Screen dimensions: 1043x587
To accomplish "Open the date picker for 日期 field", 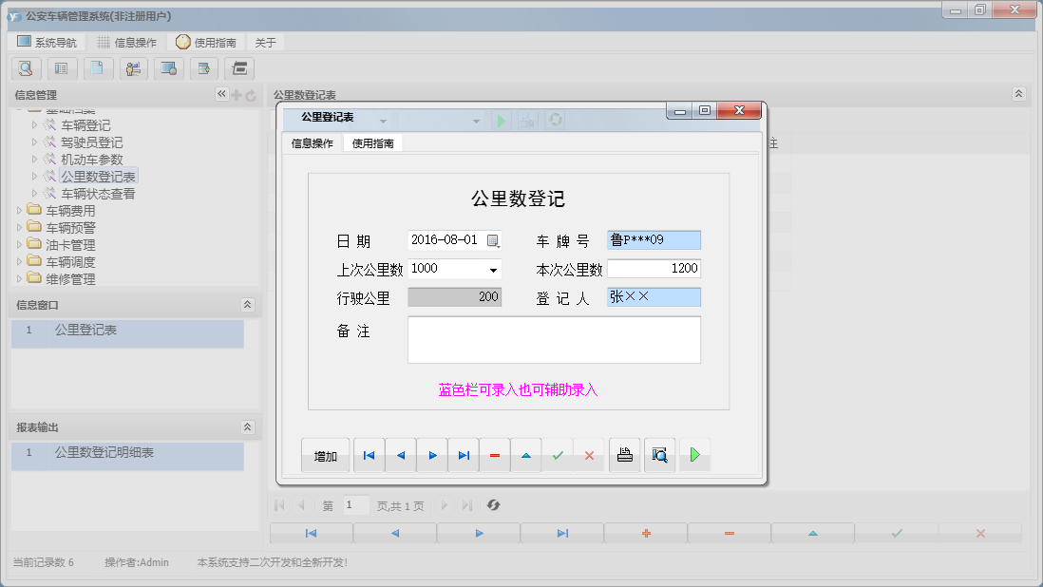I will point(493,241).
